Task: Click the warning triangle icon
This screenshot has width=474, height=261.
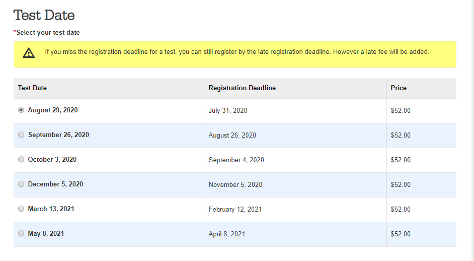Action: tap(29, 53)
